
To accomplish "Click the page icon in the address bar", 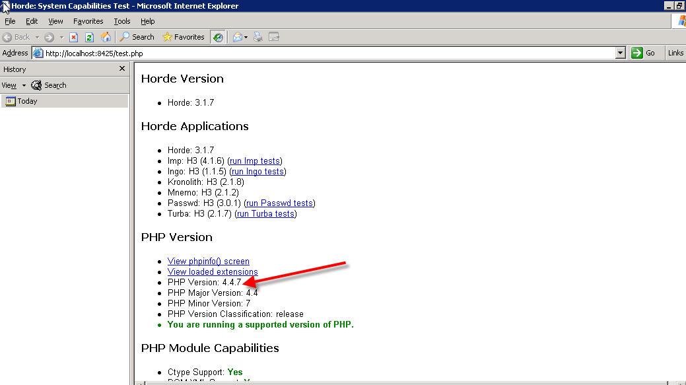I will coord(38,53).
